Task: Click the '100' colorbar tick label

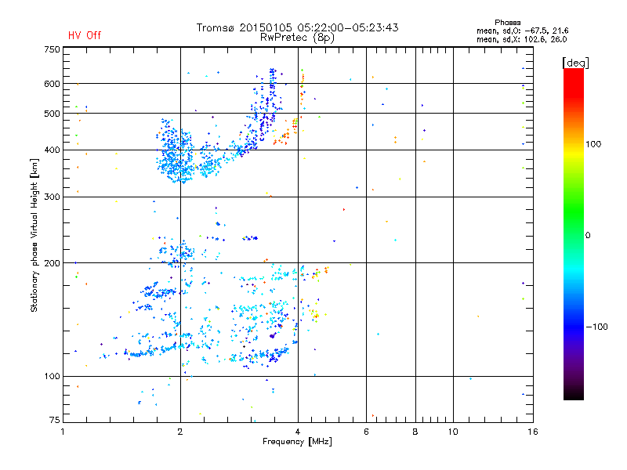Action: [x=593, y=144]
